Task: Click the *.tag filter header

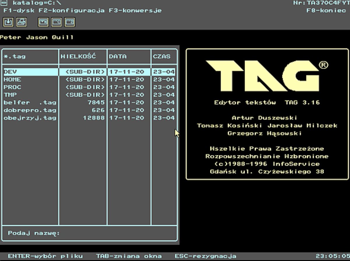Action: click(x=15, y=57)
